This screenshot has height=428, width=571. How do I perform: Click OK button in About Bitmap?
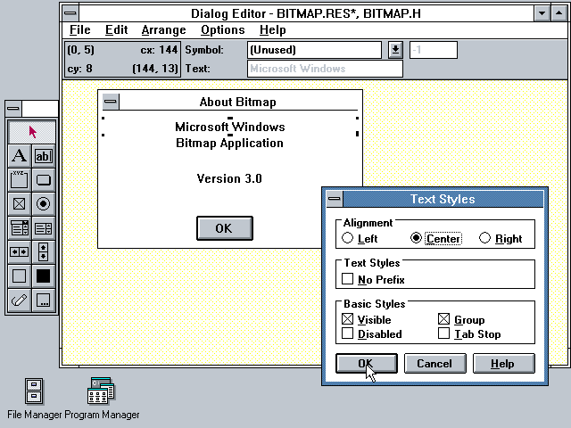coord(224,228)
